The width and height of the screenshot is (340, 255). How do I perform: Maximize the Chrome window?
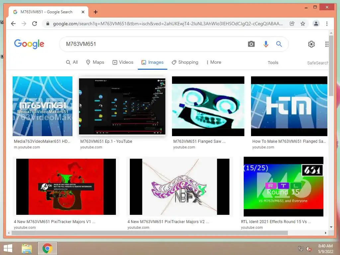point(315,7)
